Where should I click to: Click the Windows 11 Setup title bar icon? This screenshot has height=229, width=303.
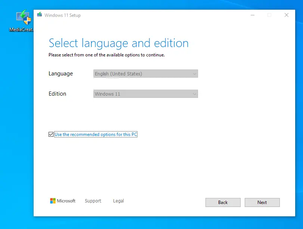40,15
